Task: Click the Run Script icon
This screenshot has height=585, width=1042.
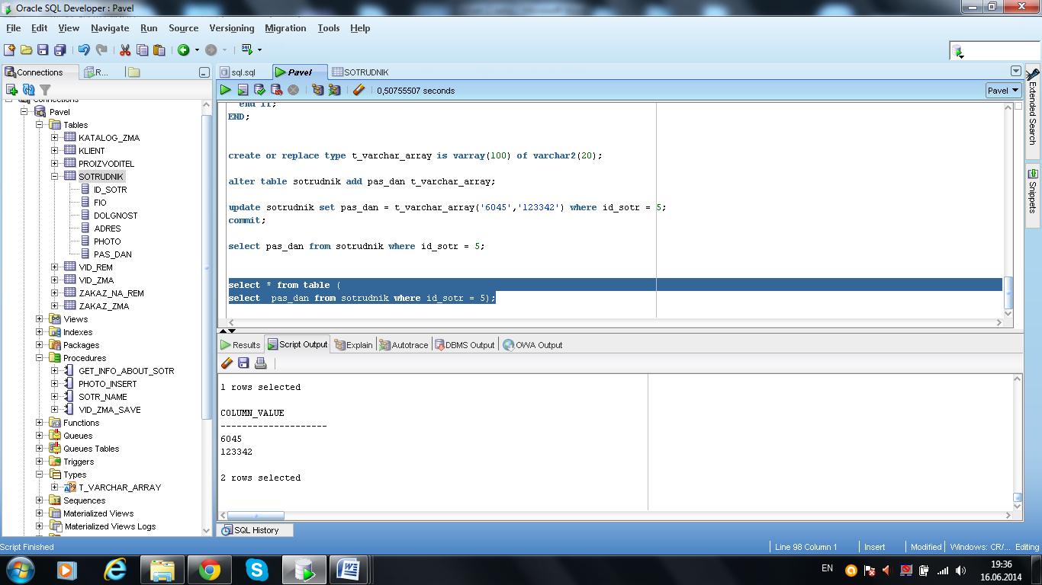Action: (243, 90)
